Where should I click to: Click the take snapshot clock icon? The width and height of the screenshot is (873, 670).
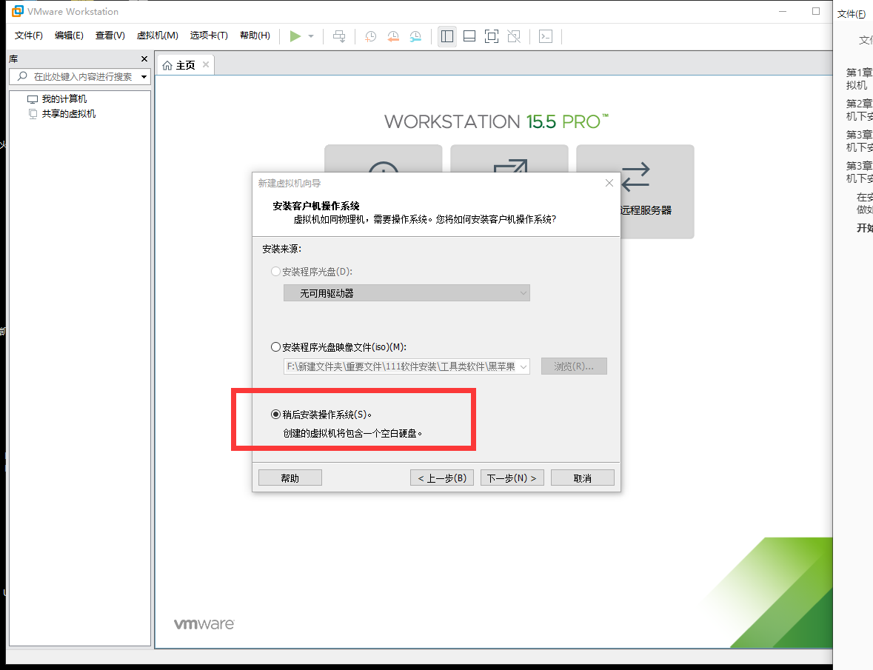(371, 36)
